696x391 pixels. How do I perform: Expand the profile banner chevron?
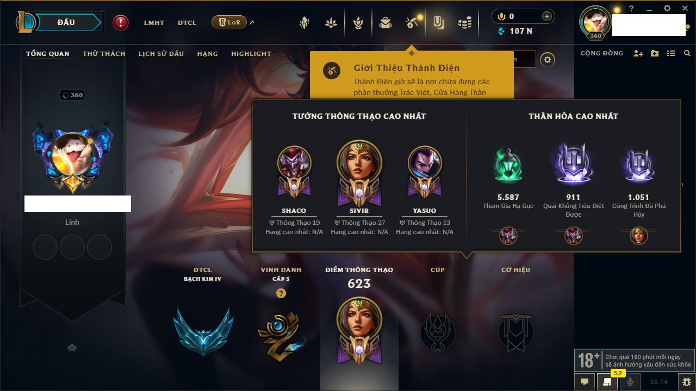click(x=72, y=348)
